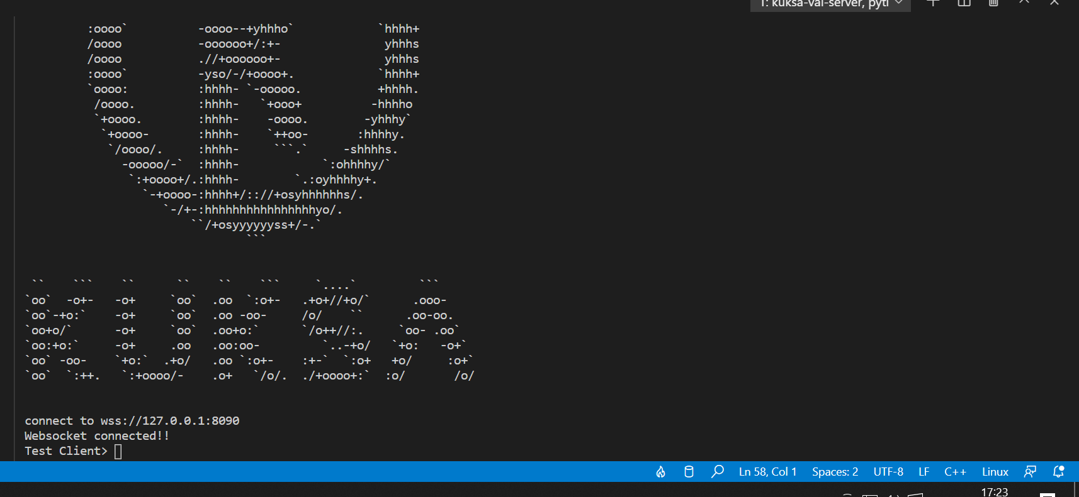
Task: Change language mode C++
Action: click(x=955, y=472)
